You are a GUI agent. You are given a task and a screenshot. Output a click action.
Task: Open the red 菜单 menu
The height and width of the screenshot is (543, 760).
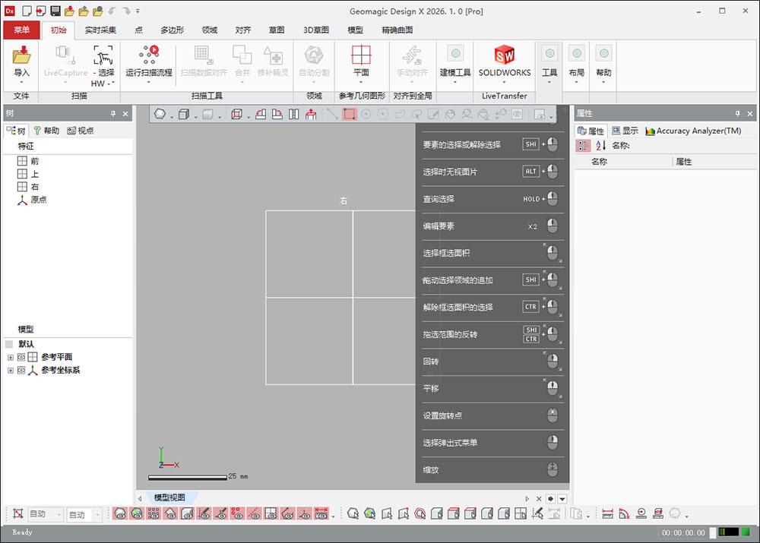[21, 30]
